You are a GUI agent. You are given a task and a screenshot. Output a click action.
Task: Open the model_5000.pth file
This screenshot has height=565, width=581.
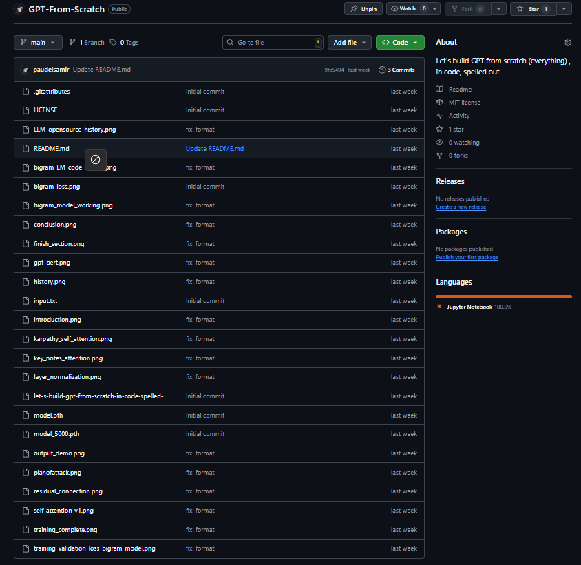point(56,434)
